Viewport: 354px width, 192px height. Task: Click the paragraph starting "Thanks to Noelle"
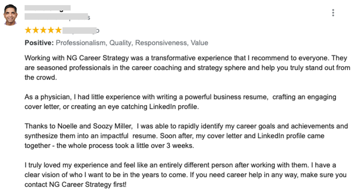click(182, 136)
